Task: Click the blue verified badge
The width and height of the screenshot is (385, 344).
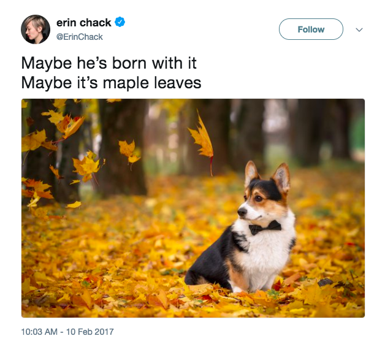Action: pyautogui.click(x=120, y=23)
